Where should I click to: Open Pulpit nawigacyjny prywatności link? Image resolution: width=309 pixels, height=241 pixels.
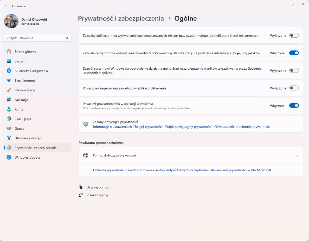[x=188, y=127]
